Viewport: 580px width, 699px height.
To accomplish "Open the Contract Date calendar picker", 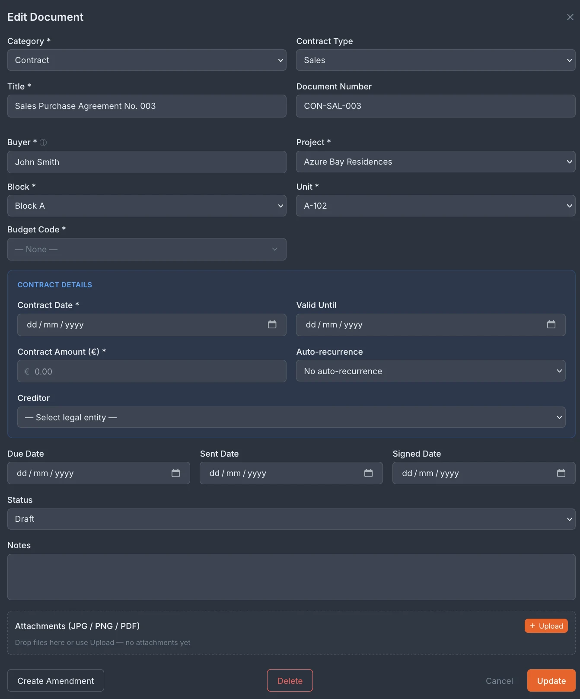I will (272, 324).
